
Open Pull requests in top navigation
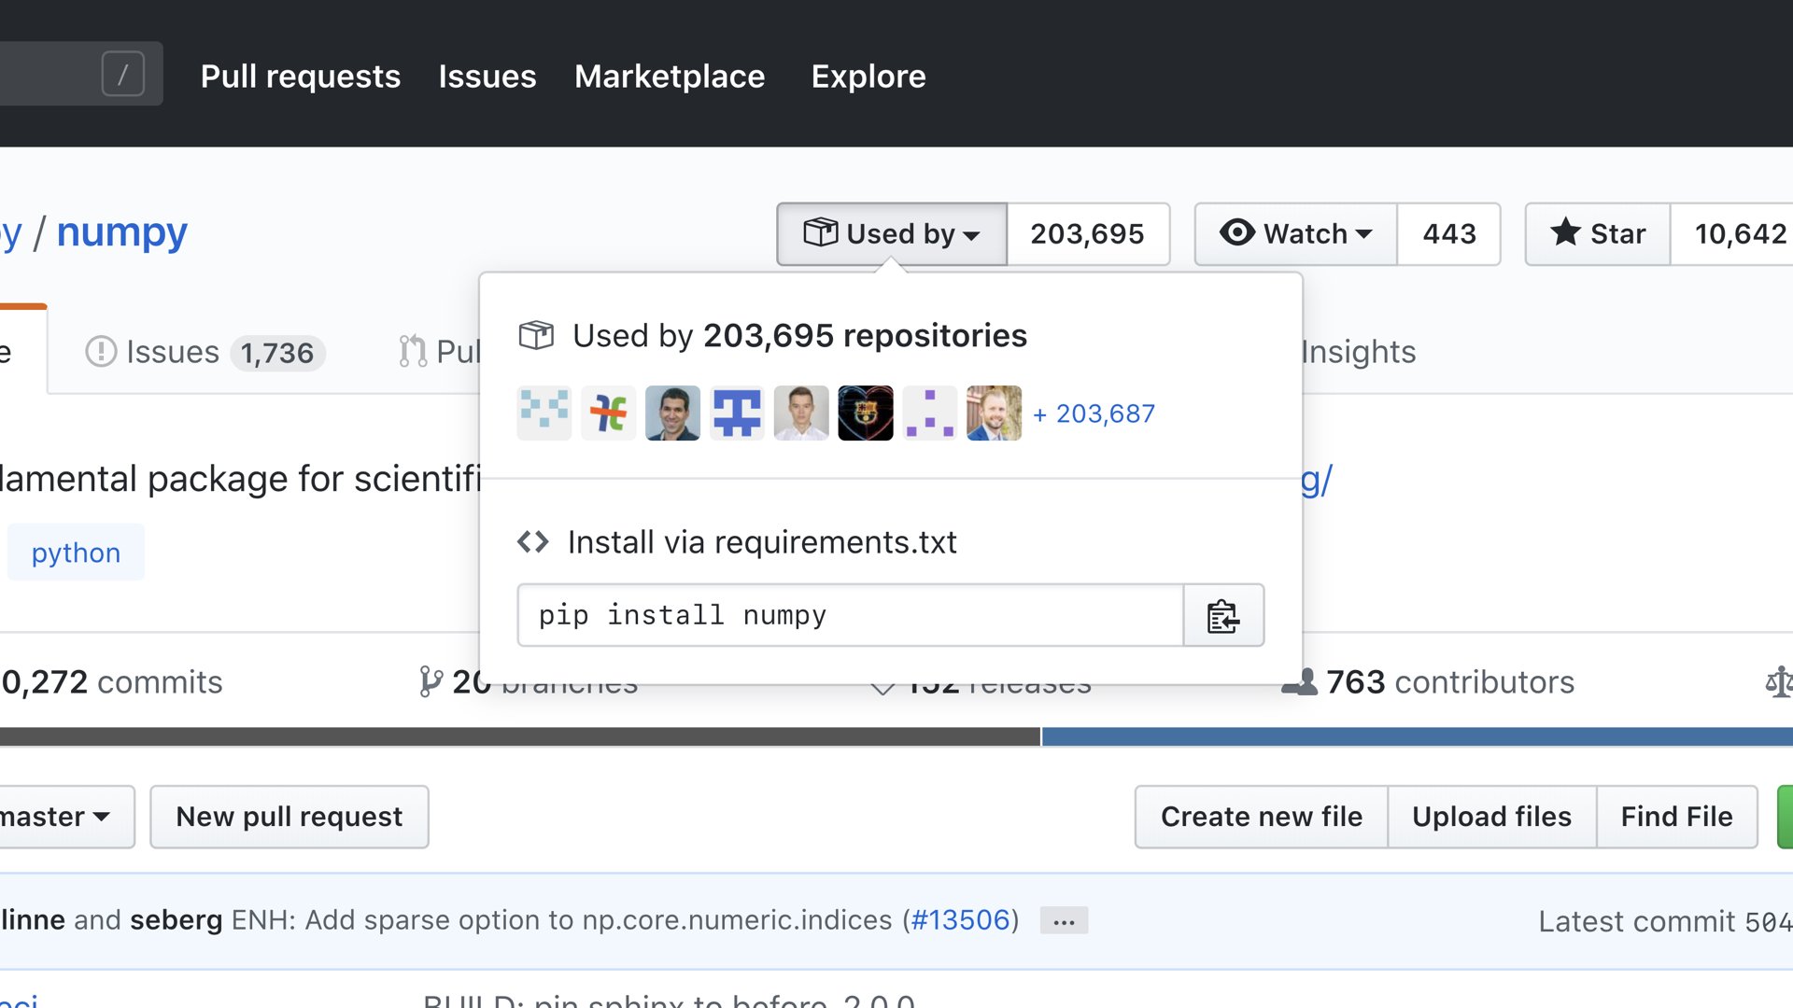coord(301,76)
